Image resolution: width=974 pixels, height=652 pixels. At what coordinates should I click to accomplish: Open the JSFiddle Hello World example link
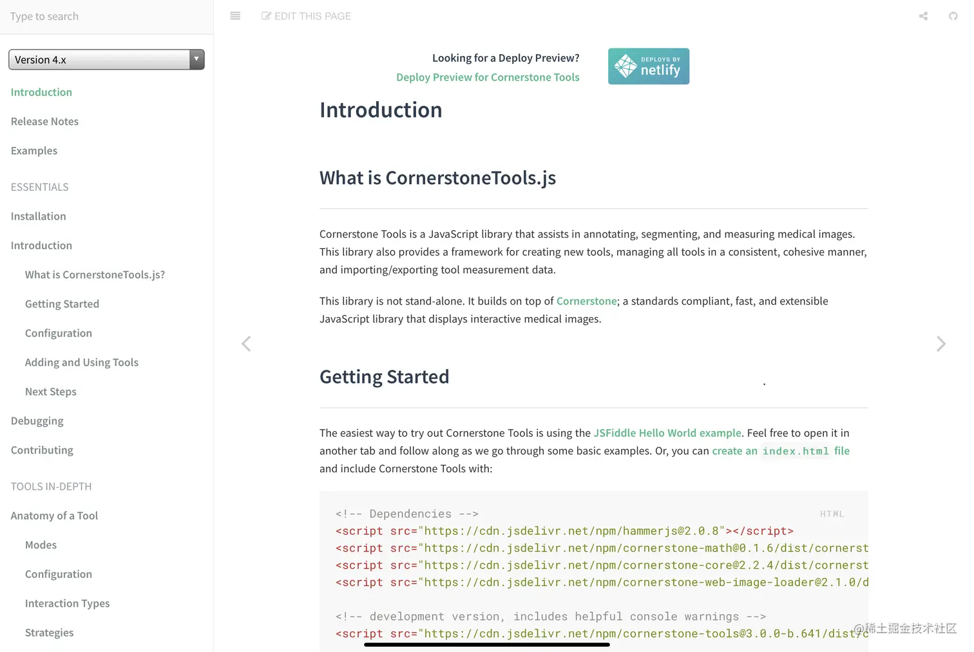pyautogui.click(x=667, y=433)
